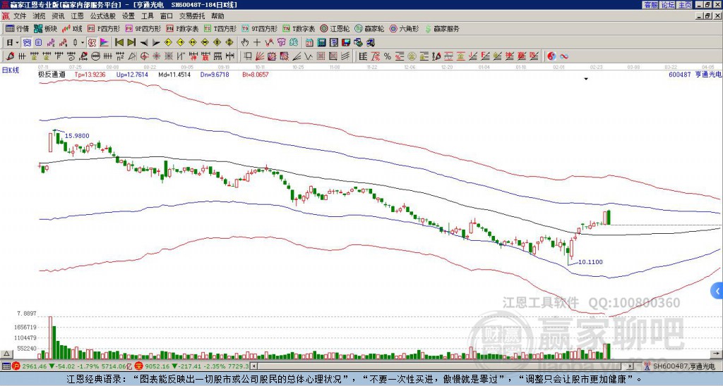Viewport: 723px width, 386px height.
Task: Click the yellow diamond left-arrow icon
Action: pos(168,43)
